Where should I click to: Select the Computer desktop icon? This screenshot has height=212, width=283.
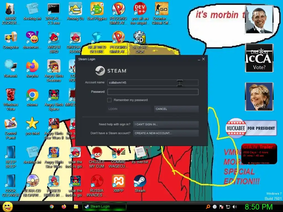[11, 40]
